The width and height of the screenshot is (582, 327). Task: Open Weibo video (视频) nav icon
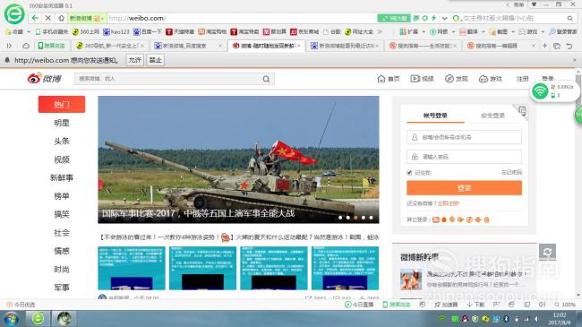pyautogui.click(x=415, y=79)
